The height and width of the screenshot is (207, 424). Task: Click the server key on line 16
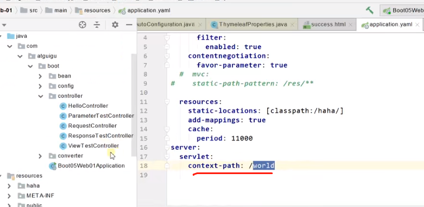(x=184, y=147)
